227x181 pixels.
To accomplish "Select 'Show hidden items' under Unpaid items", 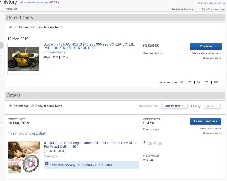I will pyautogui.click(x=32, y=27).
